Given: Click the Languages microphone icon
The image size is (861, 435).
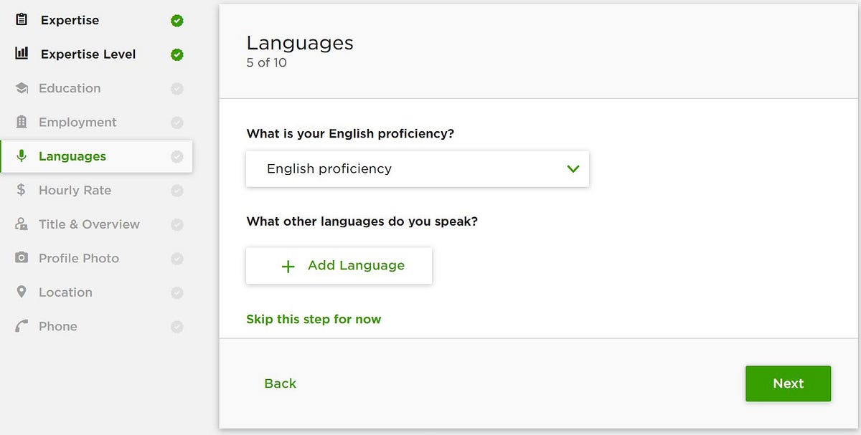Looking at the screenshot, I should coord(22,156).
